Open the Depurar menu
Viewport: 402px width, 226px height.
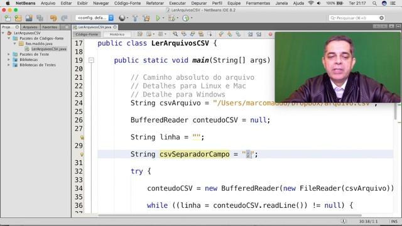(199, 3)
